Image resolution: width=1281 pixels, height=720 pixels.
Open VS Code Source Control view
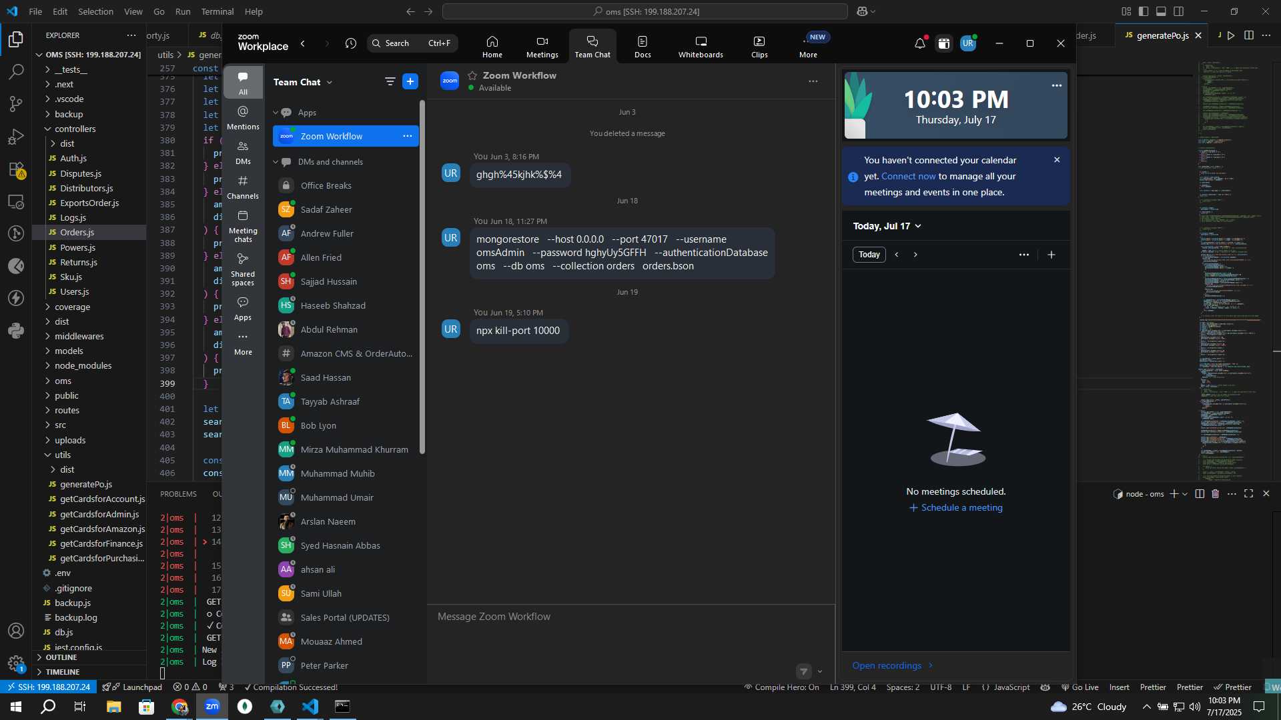click(x=16, y=104)
